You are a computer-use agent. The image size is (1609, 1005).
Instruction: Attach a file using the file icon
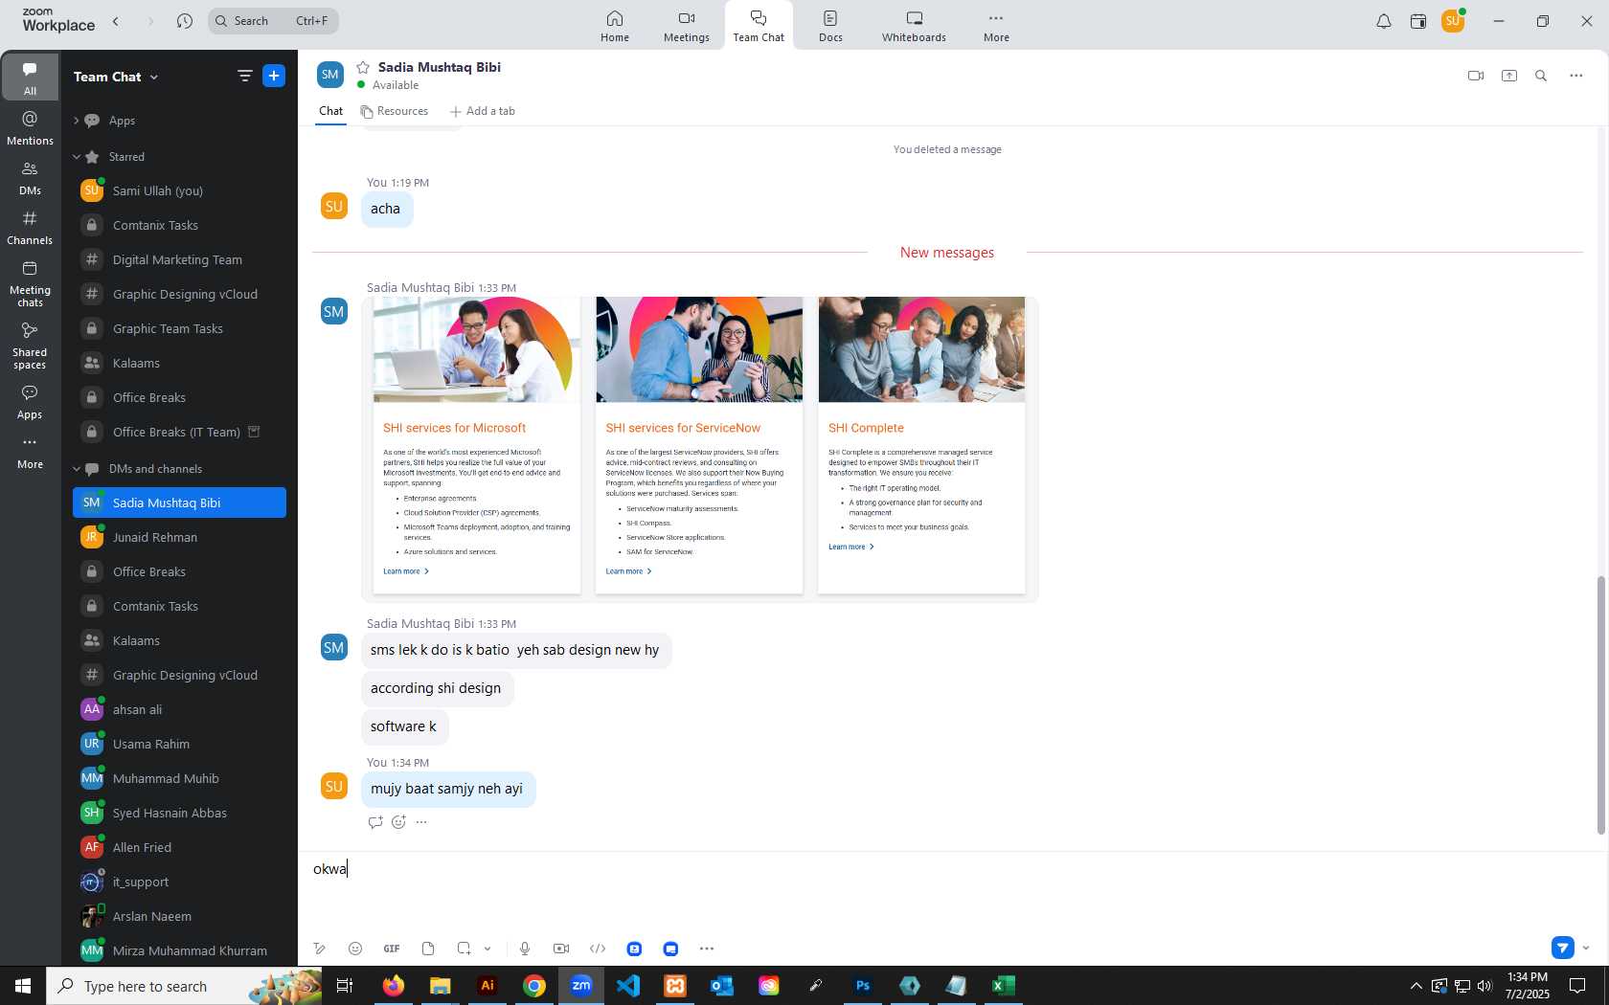pyautogui.click(x=428, y=949)
